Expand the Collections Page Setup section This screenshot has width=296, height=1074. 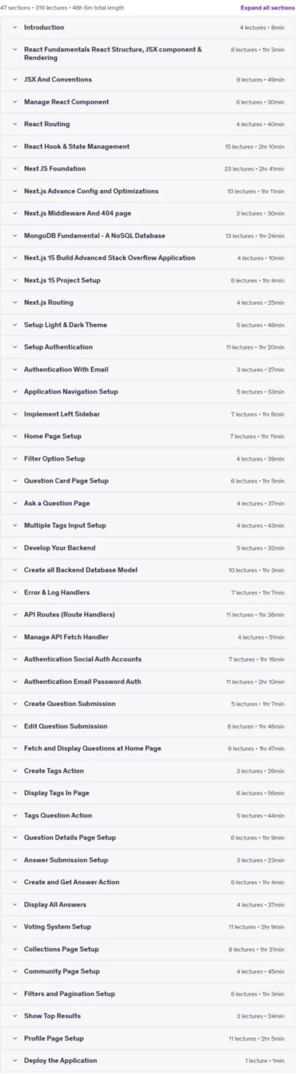click(148, 949)
